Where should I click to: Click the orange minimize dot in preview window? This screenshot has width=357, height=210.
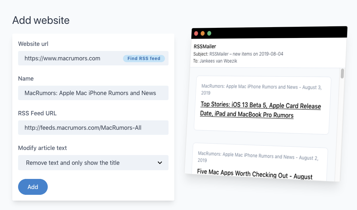203,34
